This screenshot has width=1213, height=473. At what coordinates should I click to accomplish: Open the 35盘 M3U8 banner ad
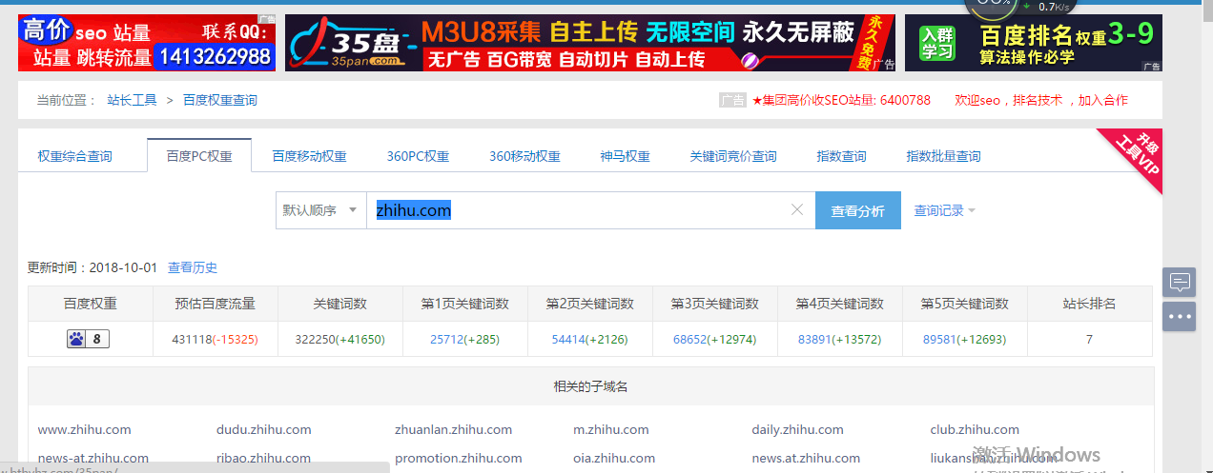pos(590,43)
